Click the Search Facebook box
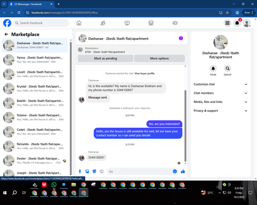257x205 pixels. (x=41, y=23)
